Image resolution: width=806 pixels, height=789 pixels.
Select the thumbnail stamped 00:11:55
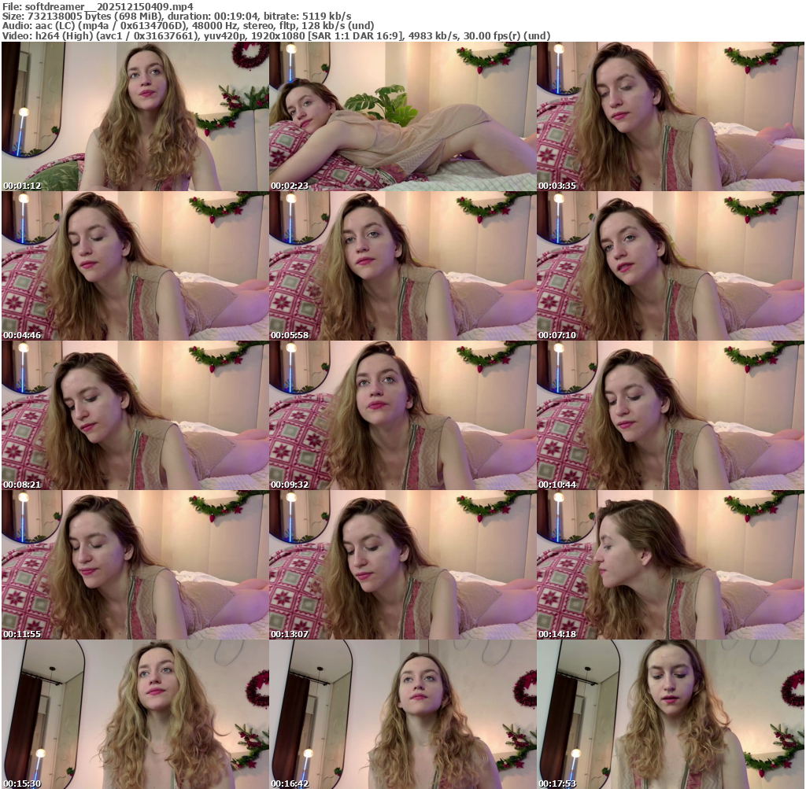pos(135,565)
